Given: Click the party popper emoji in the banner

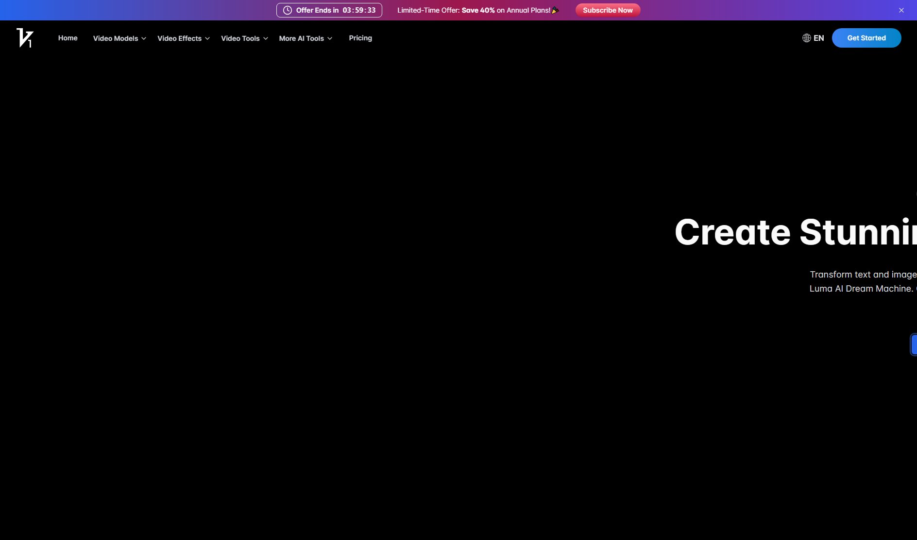Looking at the screenshot, I should pos(554,10).
